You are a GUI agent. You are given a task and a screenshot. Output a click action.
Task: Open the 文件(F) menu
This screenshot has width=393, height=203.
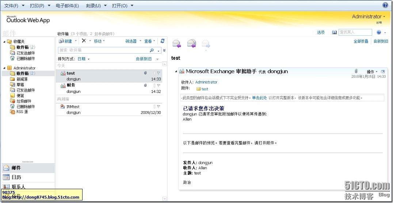tap(14, 5)
